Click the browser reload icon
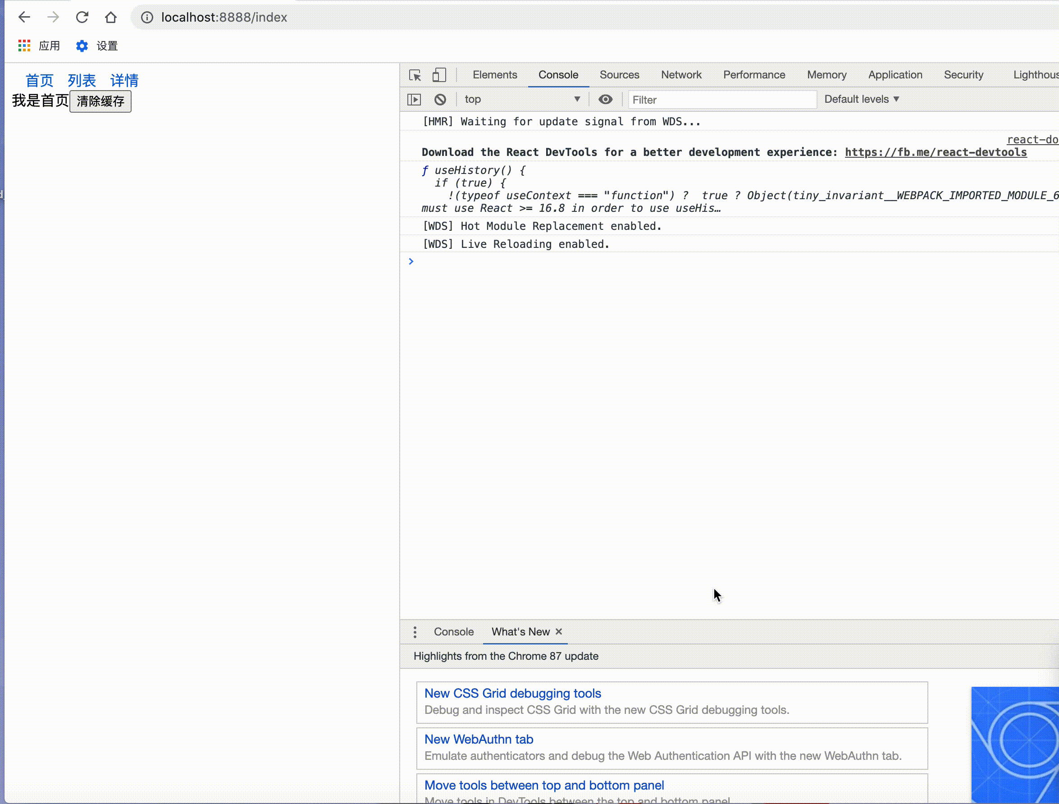The width and height of the screenshot is (1059, 804). pyautogui.click(x=82, y=17)
